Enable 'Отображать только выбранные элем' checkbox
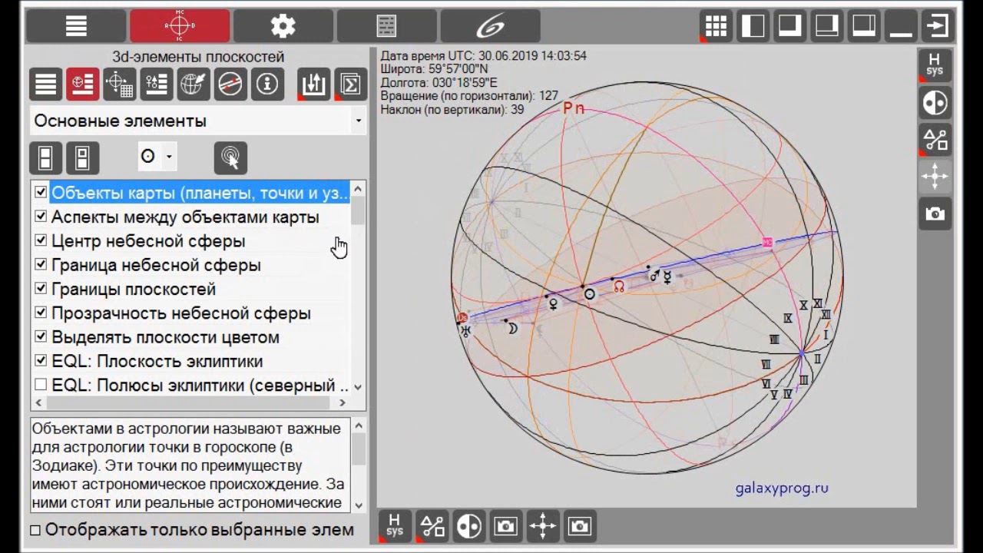This screenshot has height=553, width=983. click(35, 530)
